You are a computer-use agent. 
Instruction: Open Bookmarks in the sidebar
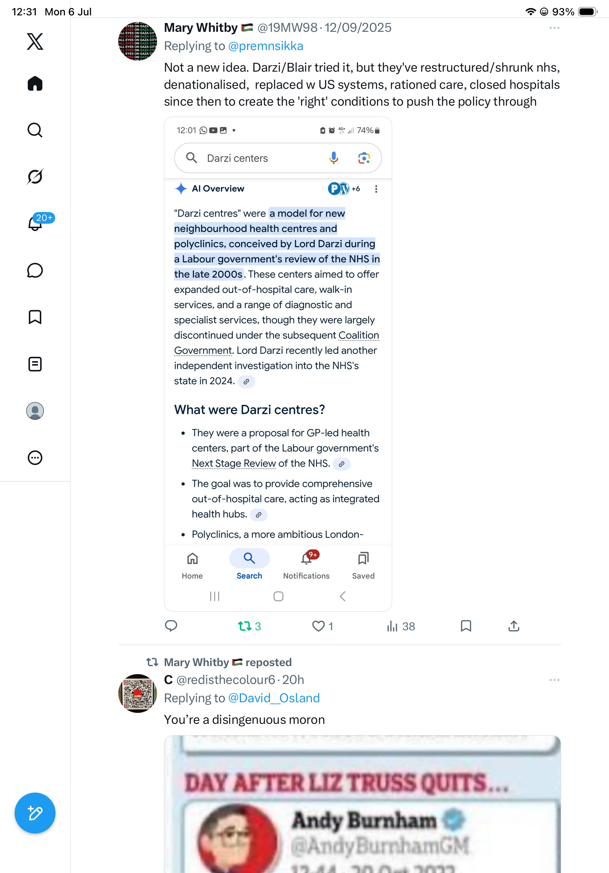(x=35, y=317)
